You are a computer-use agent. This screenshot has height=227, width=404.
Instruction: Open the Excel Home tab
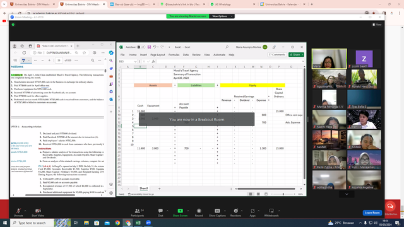coord(133,55)
